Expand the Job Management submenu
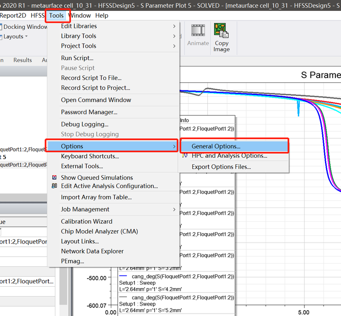This screenshot has width=341, height=316. coord(113,209)
